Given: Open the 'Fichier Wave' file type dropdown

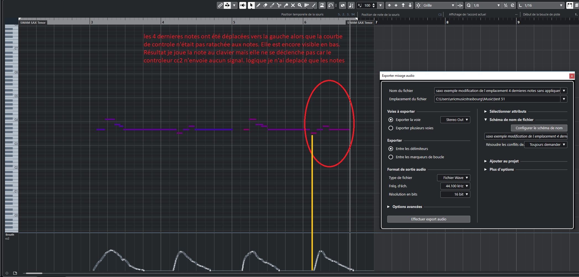Looking at the screenshot, I should (x=453, y=178).
